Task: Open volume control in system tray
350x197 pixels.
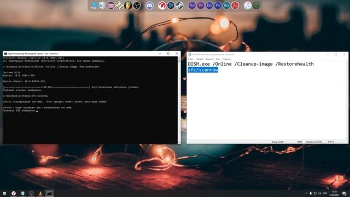Action: pos(319,193)
